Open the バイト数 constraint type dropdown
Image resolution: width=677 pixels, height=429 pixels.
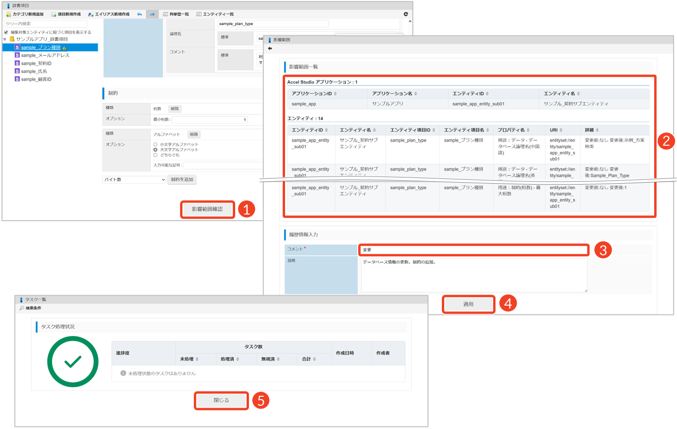pyautogui.click(x=134, y=179)
